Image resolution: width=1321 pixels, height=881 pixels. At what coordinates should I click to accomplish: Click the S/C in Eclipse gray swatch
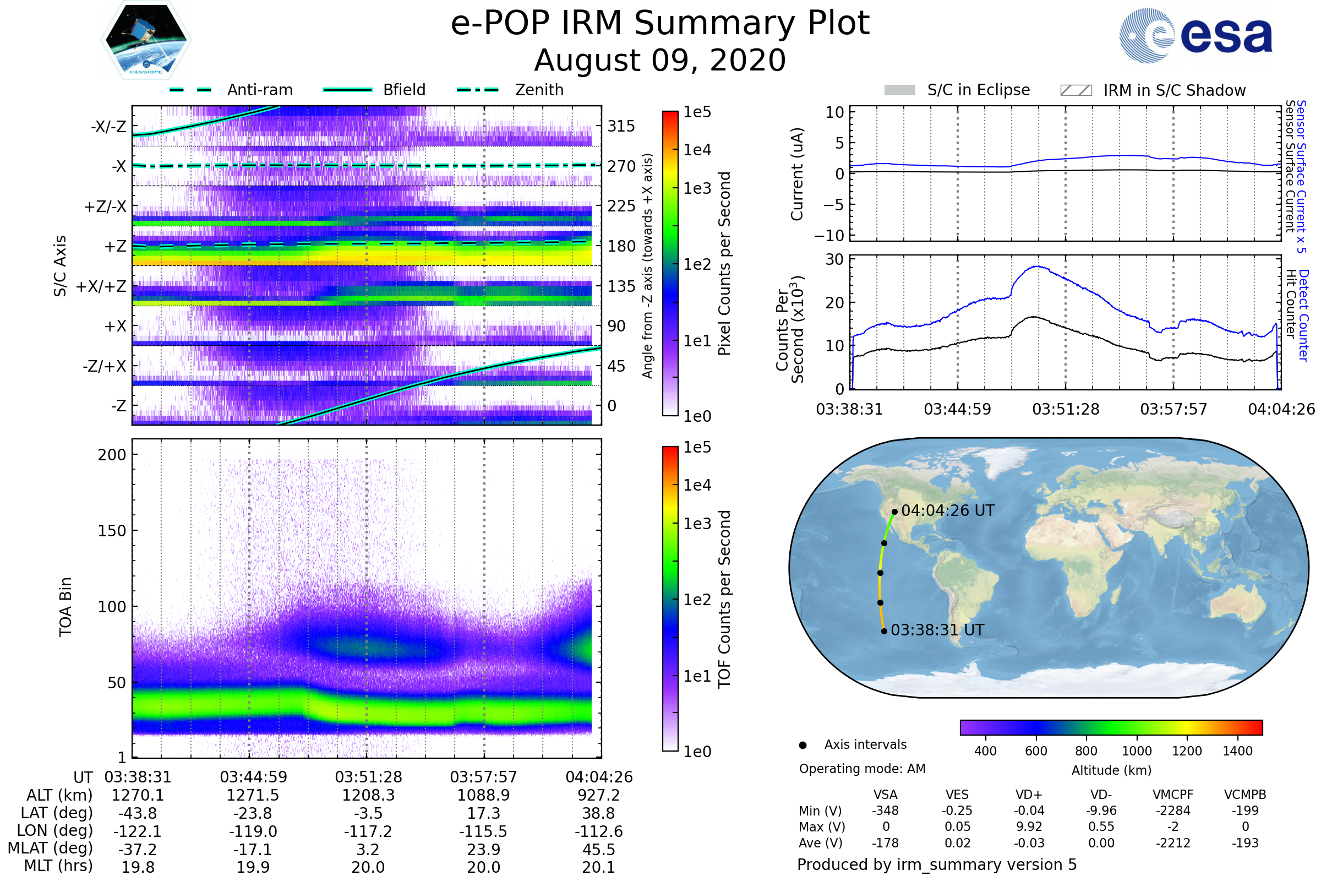point(899,90)
